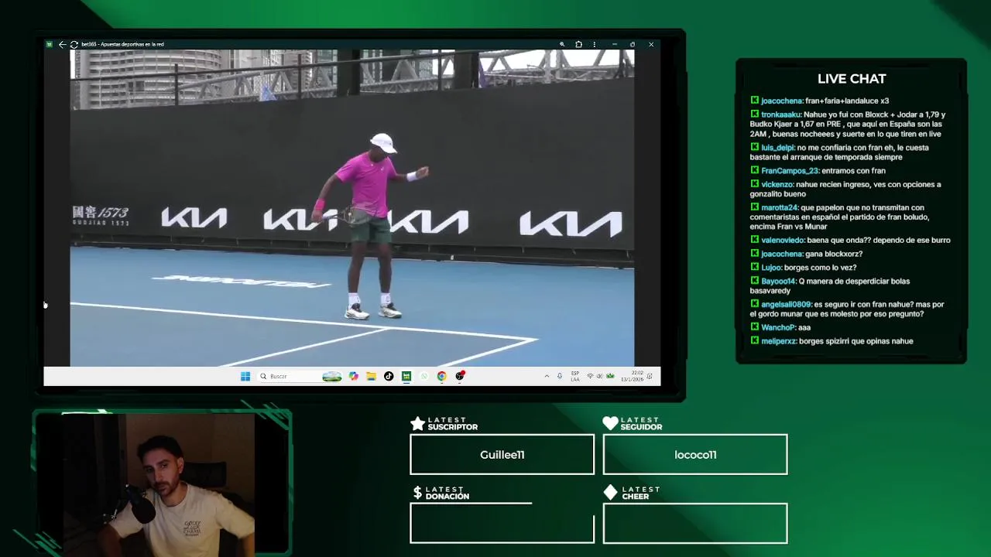Viewport: 991px width, 557px height.
Task: Click the battery icon in the system tray
Action: (x=610, y=376)
